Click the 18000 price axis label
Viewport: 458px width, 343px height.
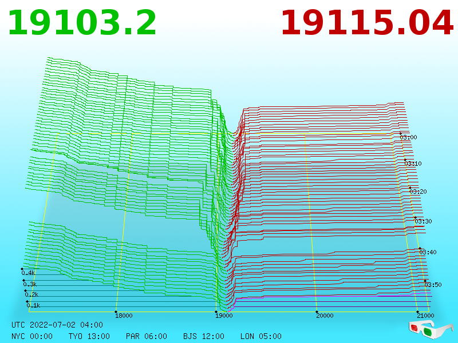click(124, 316)
